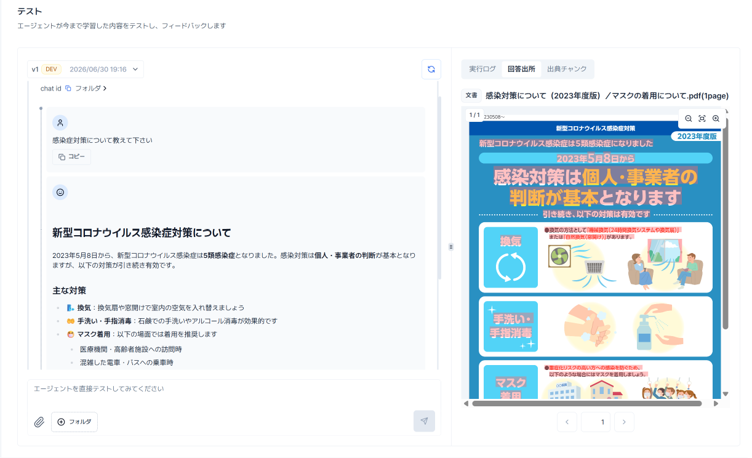
Task: Click the フォルダ add button below input
Action: pos(74,422)
